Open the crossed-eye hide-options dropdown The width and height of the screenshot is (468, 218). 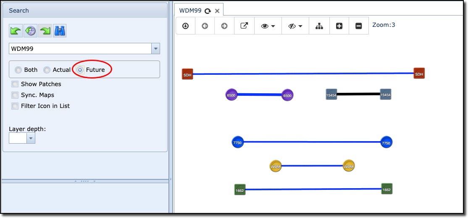click(295, 26)
